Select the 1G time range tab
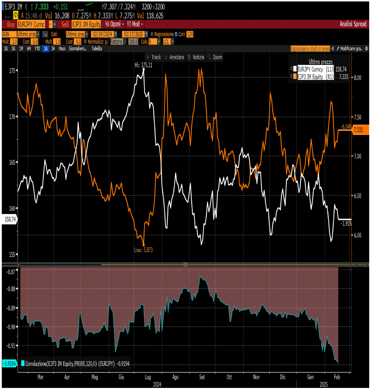The height and width of the screenshot is (389, 371). 6,48
